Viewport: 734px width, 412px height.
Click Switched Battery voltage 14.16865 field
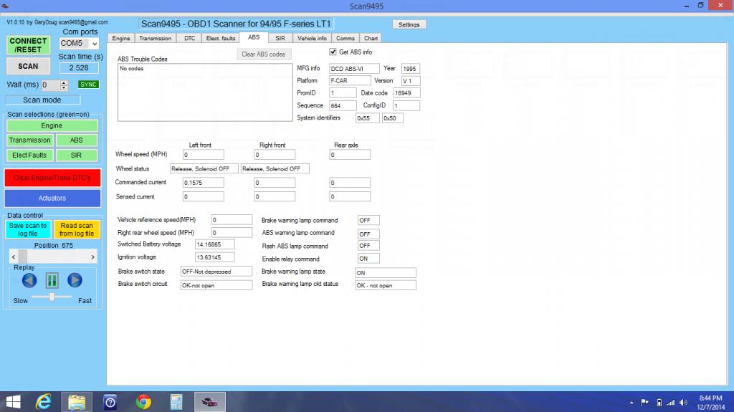point(214,244)
